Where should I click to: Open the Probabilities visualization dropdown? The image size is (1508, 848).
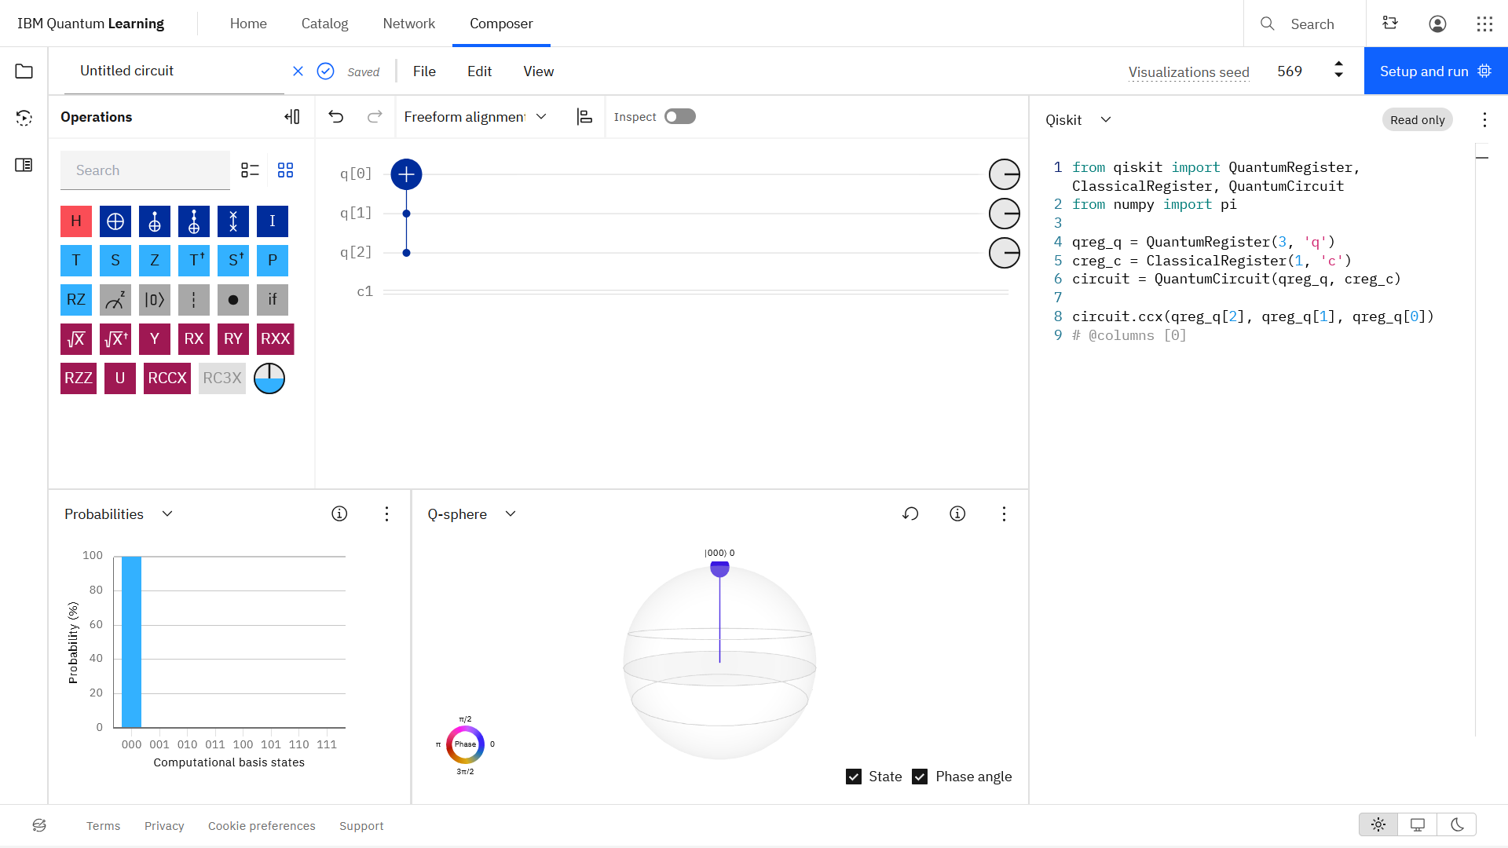tap(119, 514)
